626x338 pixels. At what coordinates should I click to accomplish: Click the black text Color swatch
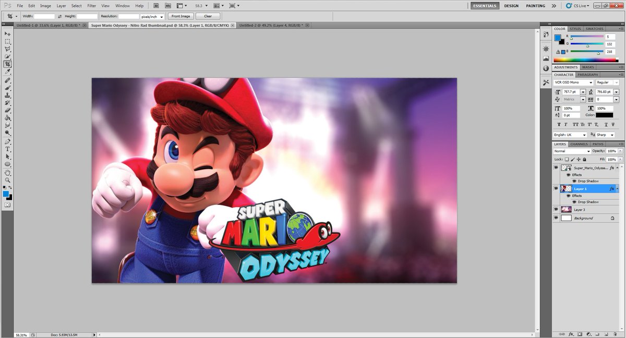click(605, 115)
